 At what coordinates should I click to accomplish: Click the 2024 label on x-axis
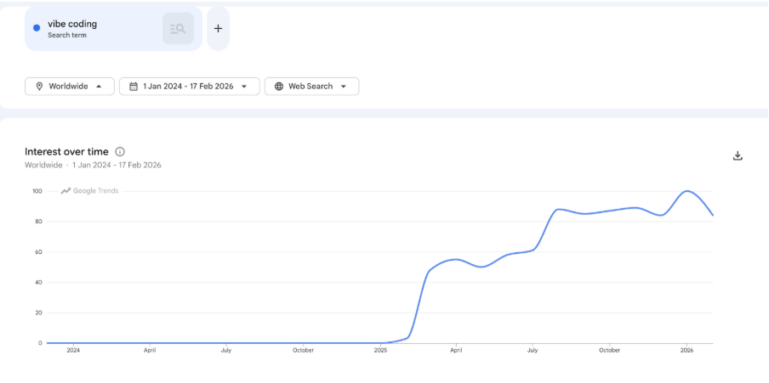pos(73,350)
